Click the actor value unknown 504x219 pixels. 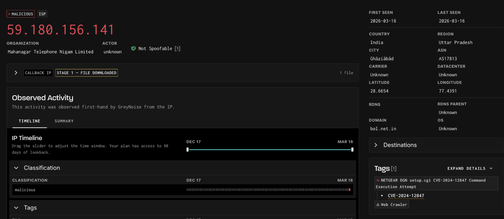[x=113, y=52]
